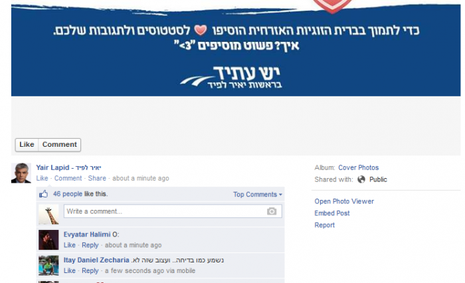Click the Yesh Atid logo in the banner

pyautogui.click(x=231, y=78)
